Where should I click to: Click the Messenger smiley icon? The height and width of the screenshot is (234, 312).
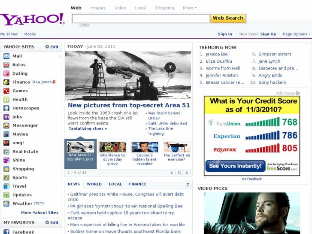6,125
